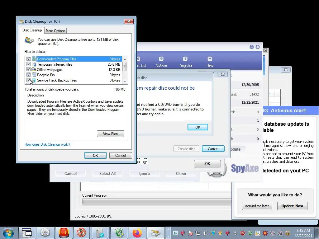Open Action Center flag in system tray

[190, 233]
